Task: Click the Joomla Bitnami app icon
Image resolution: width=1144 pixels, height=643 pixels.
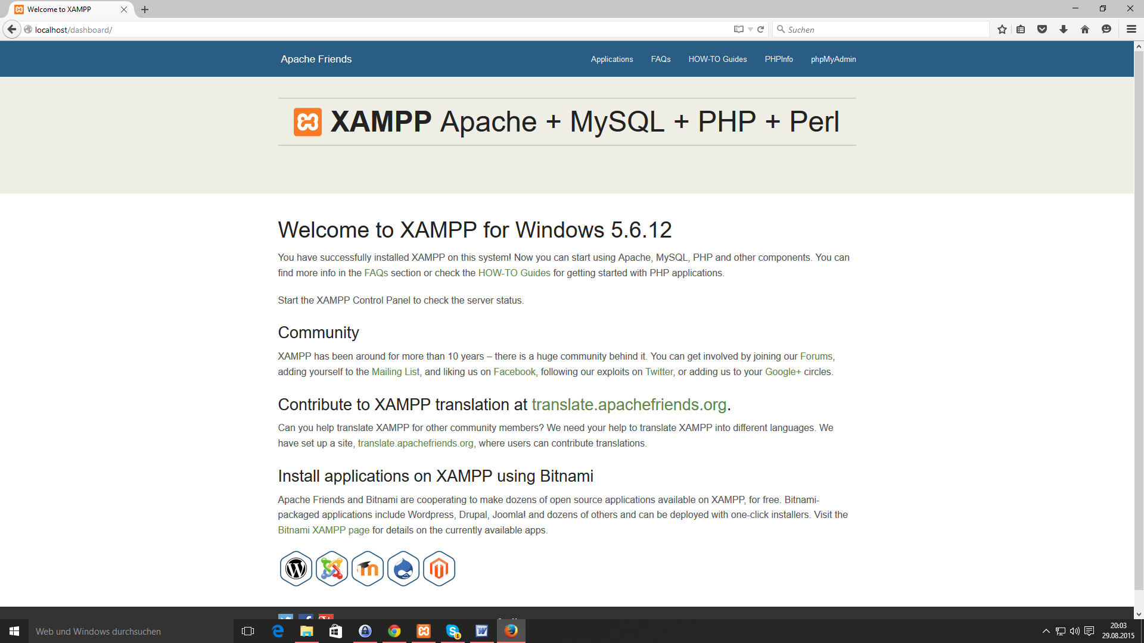Action: tap(331, 569)
